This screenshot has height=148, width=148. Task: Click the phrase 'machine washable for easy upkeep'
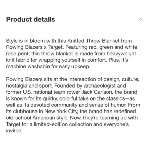[x=48, y=67]
